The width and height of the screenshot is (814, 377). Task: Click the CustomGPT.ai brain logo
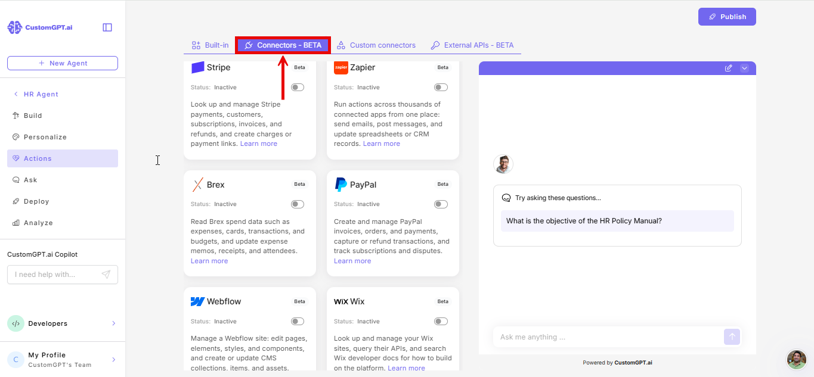coord(15,27)
